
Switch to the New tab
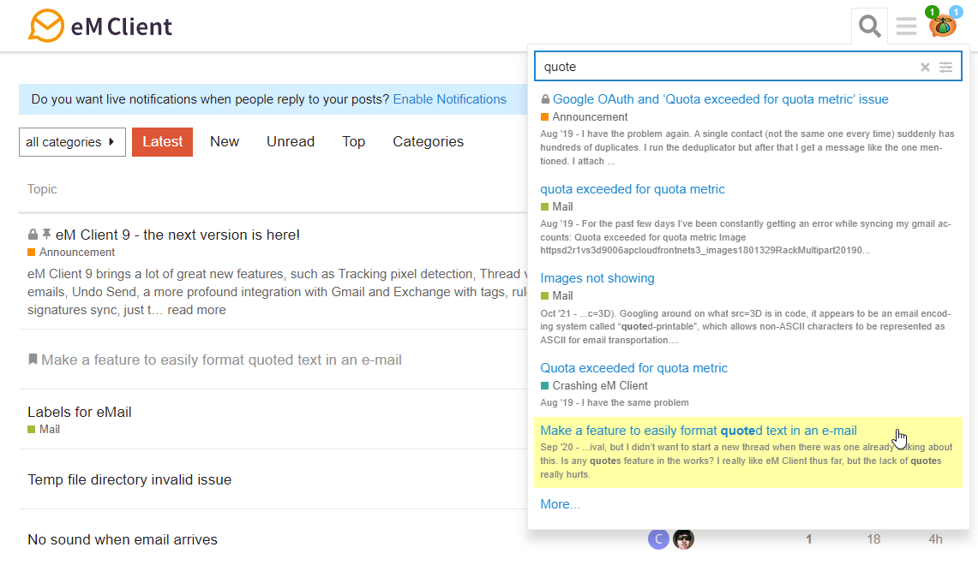(225, 142)
